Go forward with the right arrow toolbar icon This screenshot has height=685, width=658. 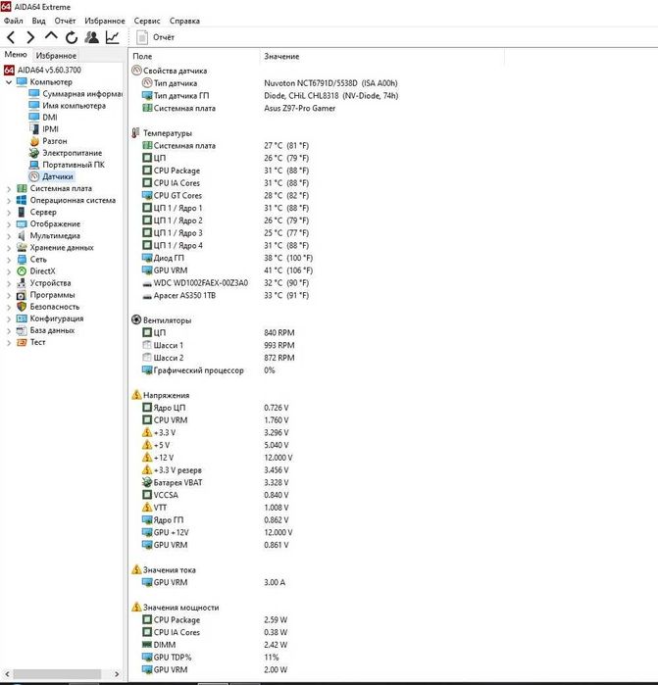[x=30, y=37]
